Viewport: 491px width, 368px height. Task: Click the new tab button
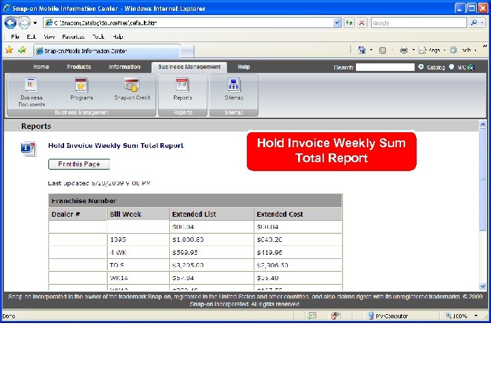point(187,51)
